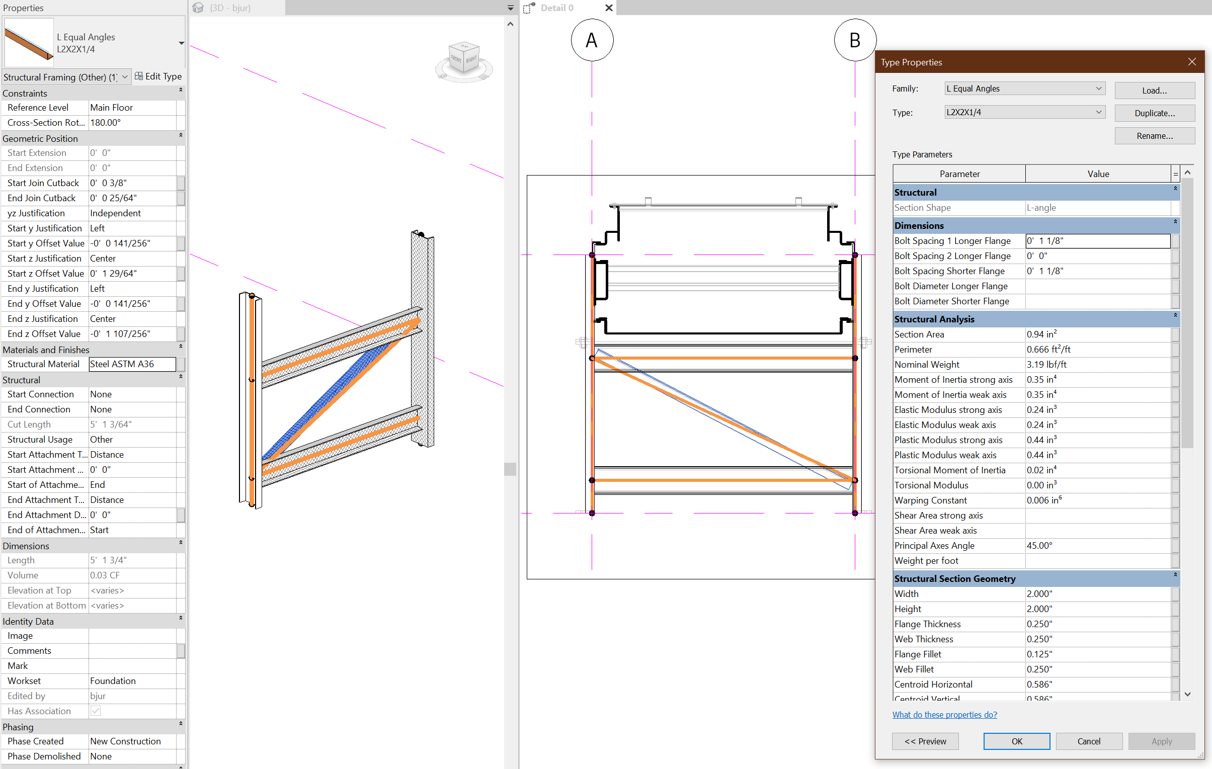Click the associate button for Bolt Spacing 1 Longer Flange
Viewport: 1212px width, 769px height.
(1176, 240)
